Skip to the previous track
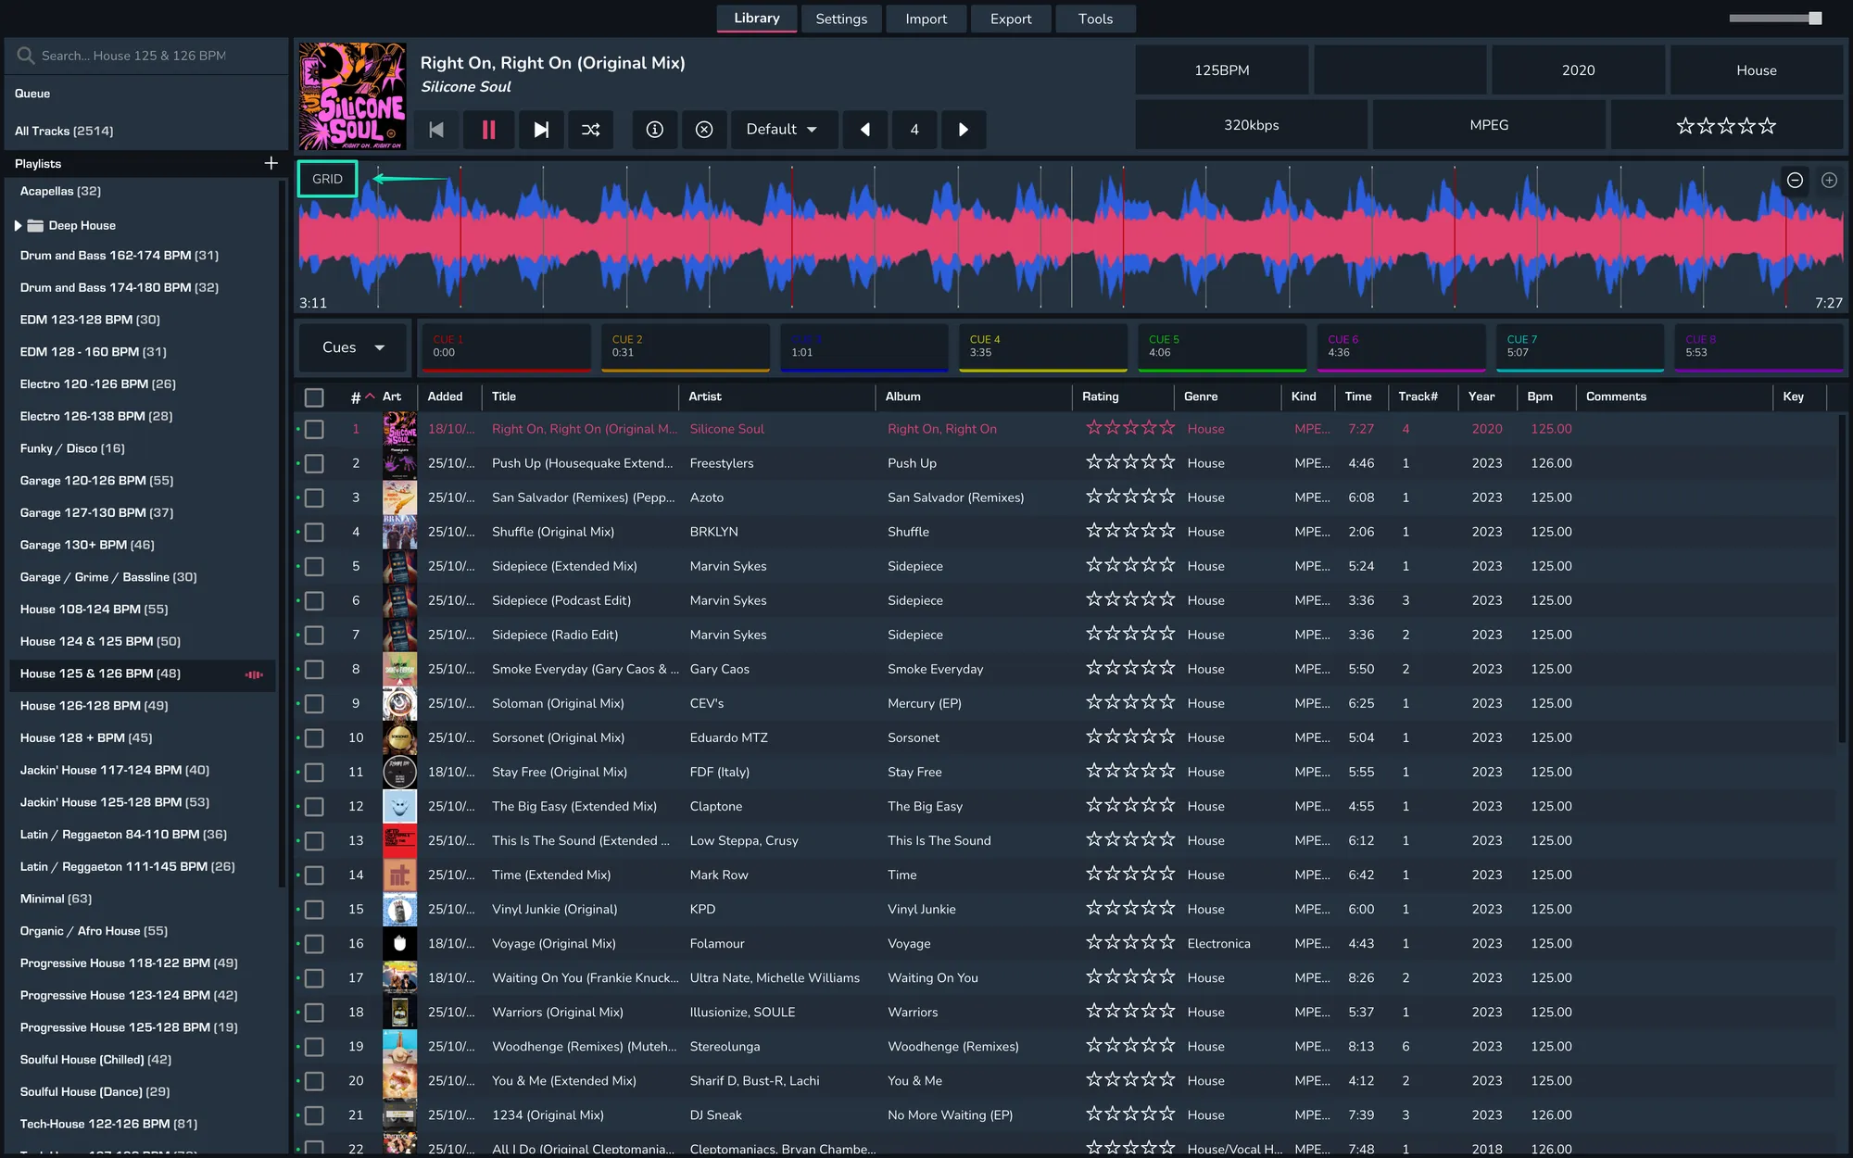Viewport: 1853px width, 1158px height. [x=436, y=130]
